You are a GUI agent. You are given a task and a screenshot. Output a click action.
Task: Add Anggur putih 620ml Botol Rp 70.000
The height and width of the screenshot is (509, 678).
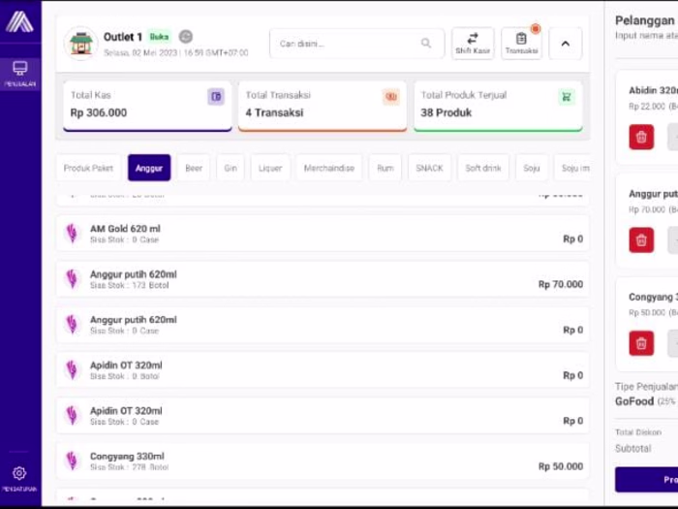(323, 279)
